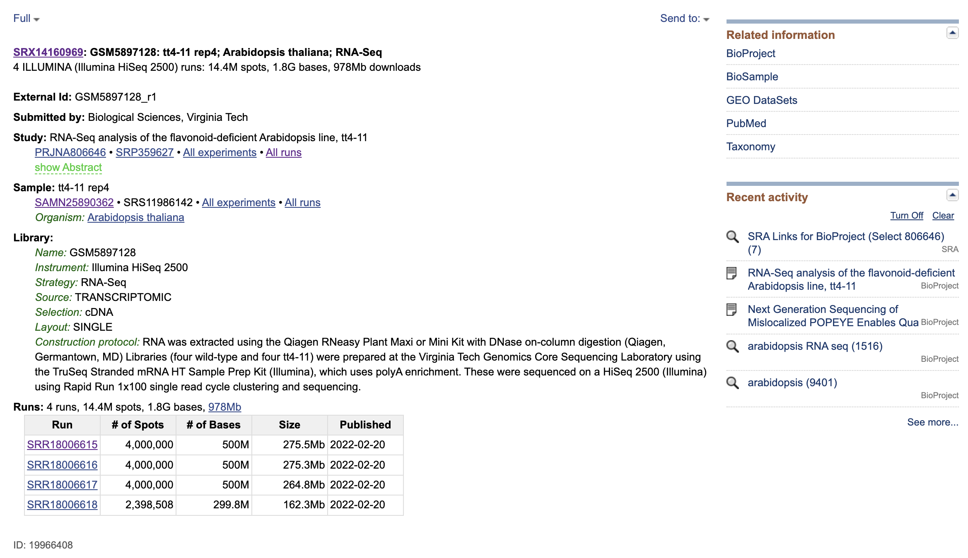Image resolution: width=968 pixels, height=558 pixels.
Task: Click the document icon beside Next Generation Sequencing
Action: click(x=731, y=310)
